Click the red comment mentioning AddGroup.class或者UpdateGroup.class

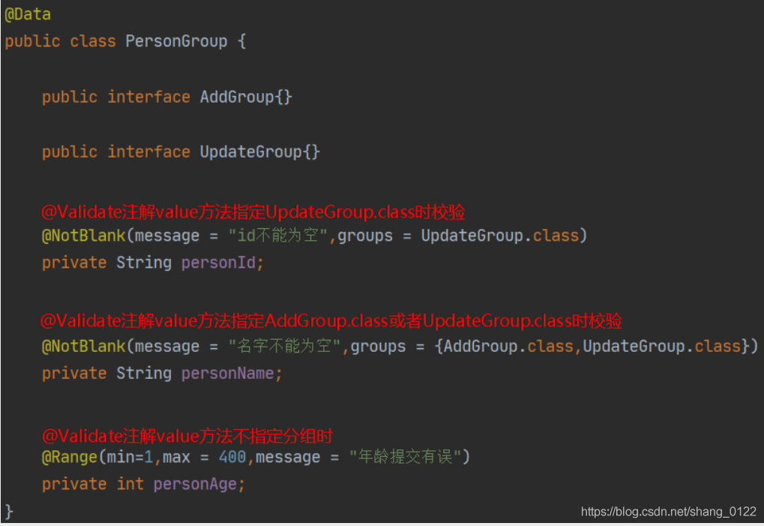(331, 320)
